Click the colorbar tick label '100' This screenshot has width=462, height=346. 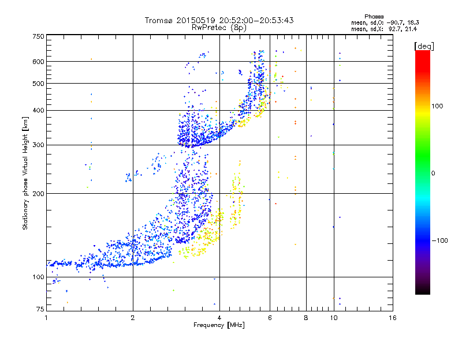(x=437, y=106)
